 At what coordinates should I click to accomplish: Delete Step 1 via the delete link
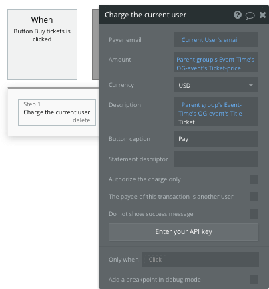[x=81, y=120]
